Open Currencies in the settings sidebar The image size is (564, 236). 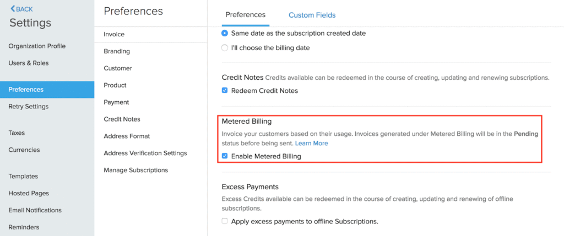24,150
